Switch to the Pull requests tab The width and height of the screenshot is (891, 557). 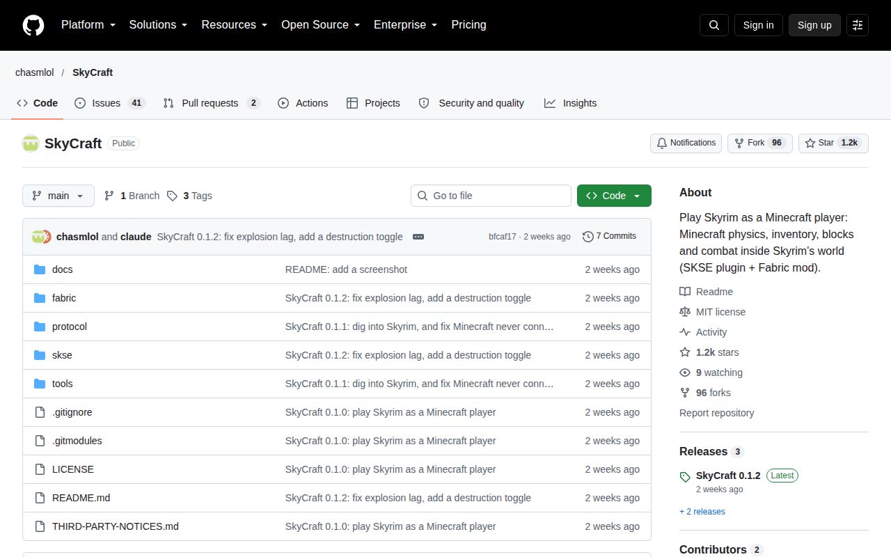(x=212, y=103)
